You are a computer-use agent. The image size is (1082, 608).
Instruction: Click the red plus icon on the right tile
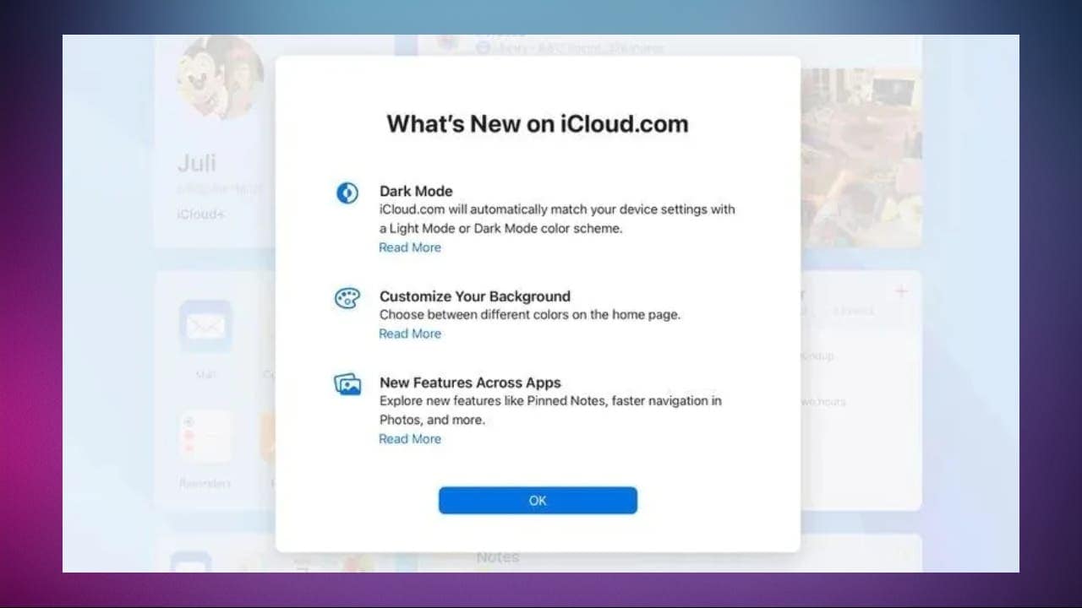click(x=900, y=291)
